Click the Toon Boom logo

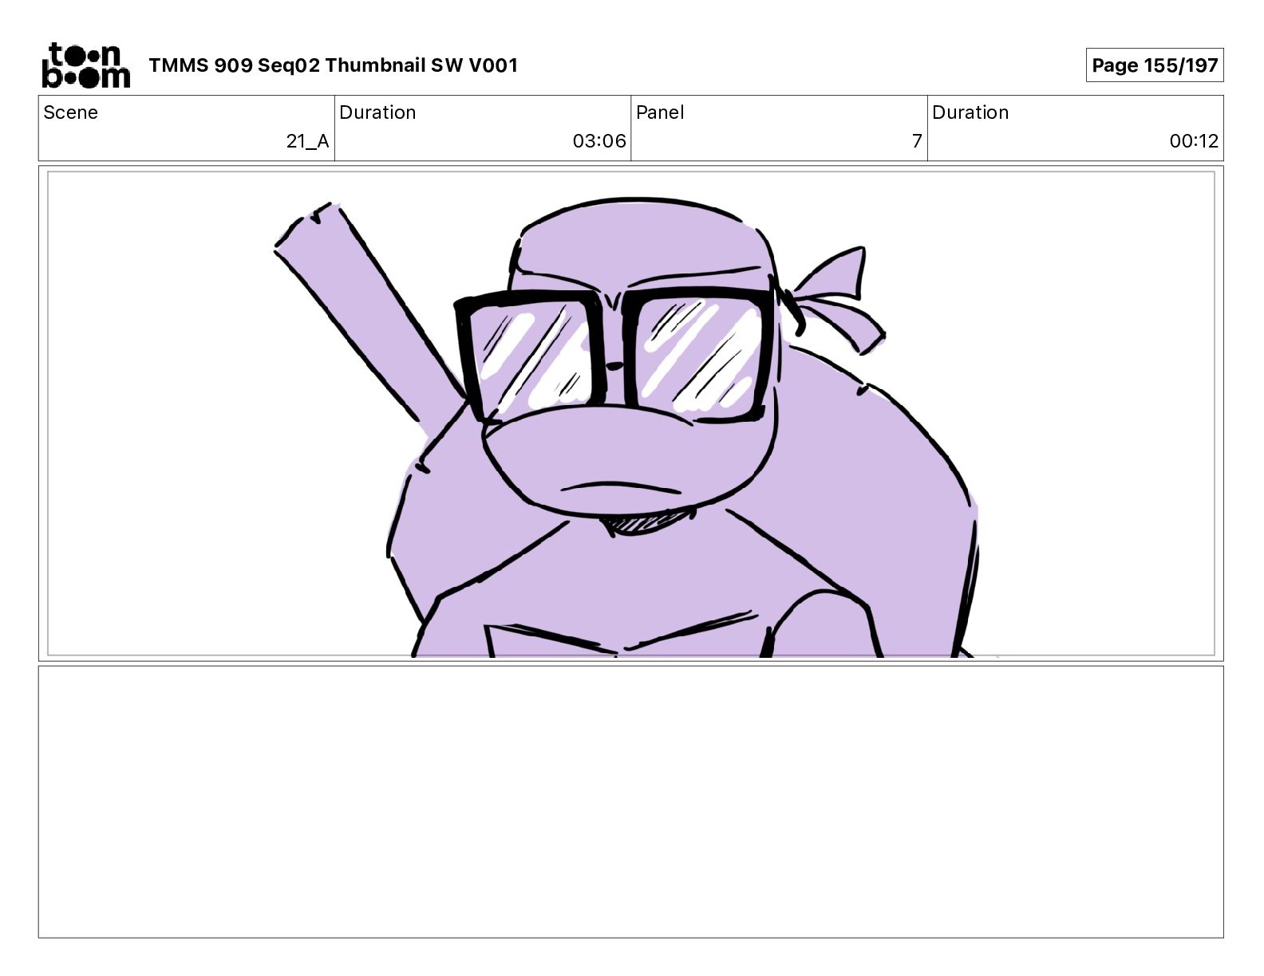tap(85, 65)
